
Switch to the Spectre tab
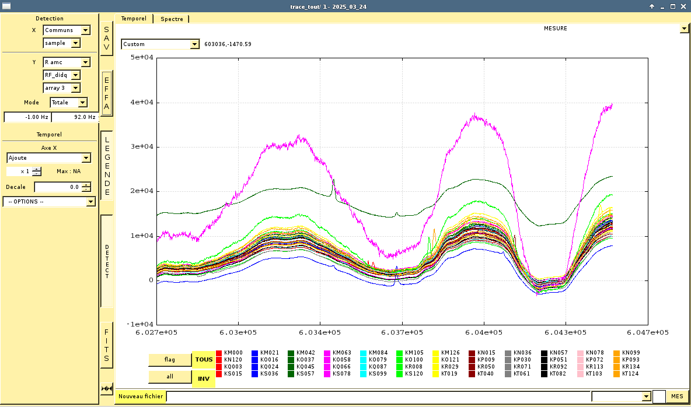tap(172, 19)
